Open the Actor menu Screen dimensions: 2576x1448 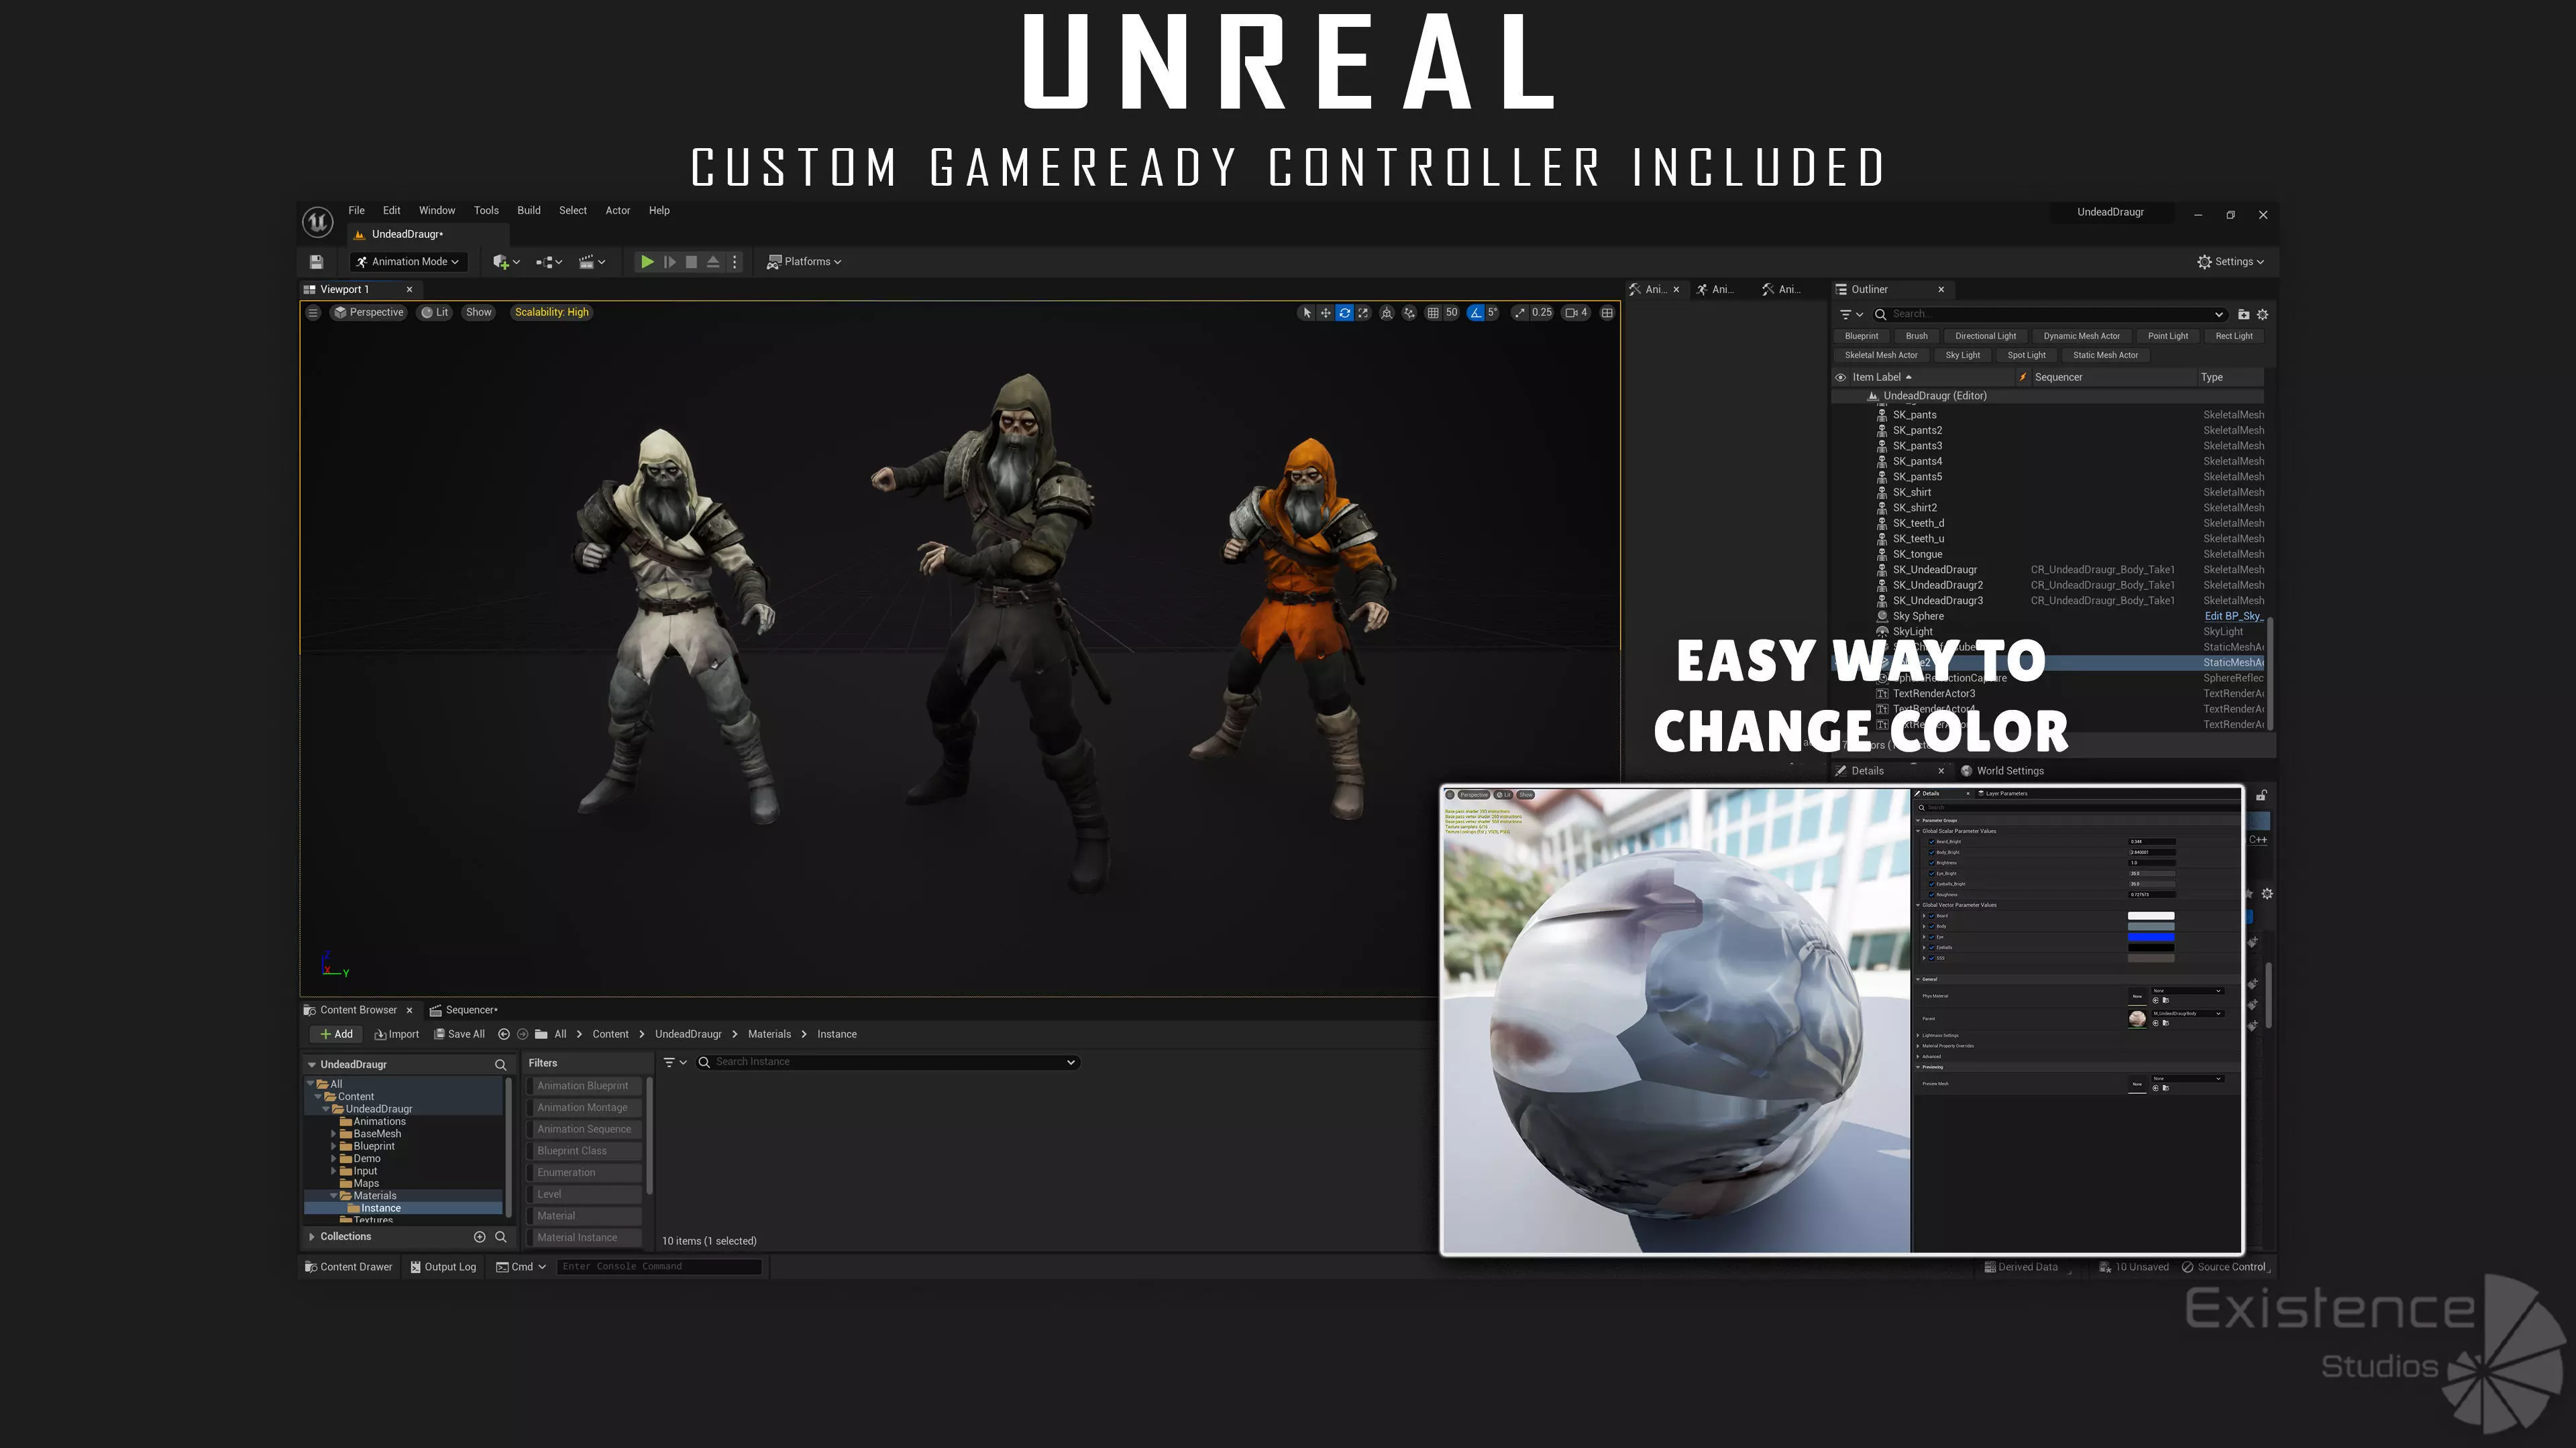point(618,211)
